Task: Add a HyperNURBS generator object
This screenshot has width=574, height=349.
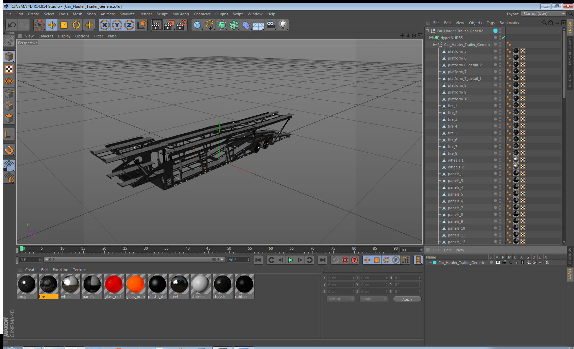Action: coord(222,25)
